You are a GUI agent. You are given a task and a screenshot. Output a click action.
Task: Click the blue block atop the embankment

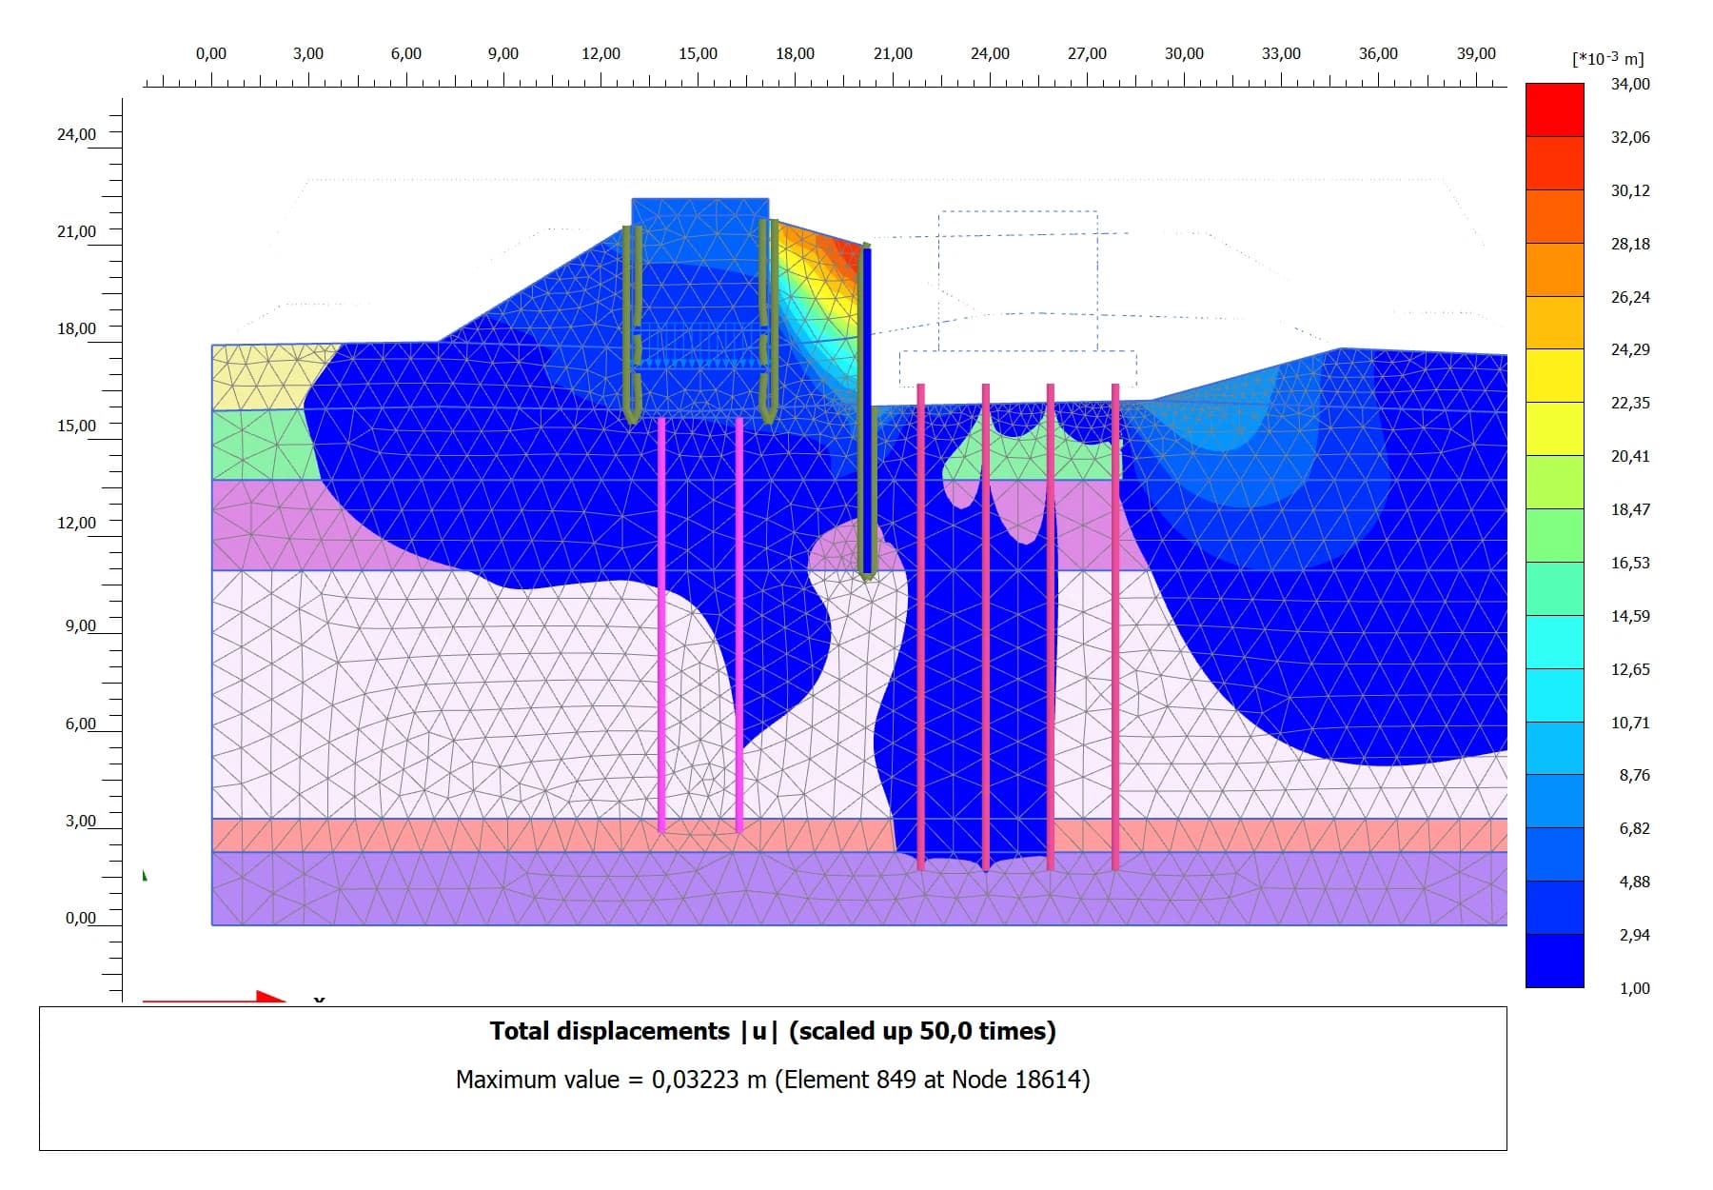coord(699,214)
